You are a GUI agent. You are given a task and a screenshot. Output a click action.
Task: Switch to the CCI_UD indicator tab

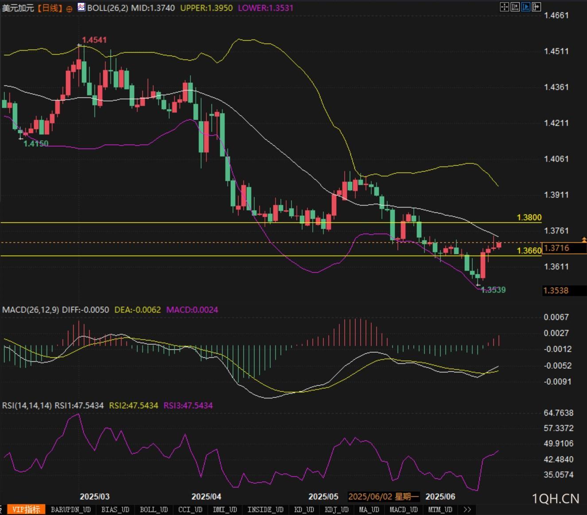190,510
